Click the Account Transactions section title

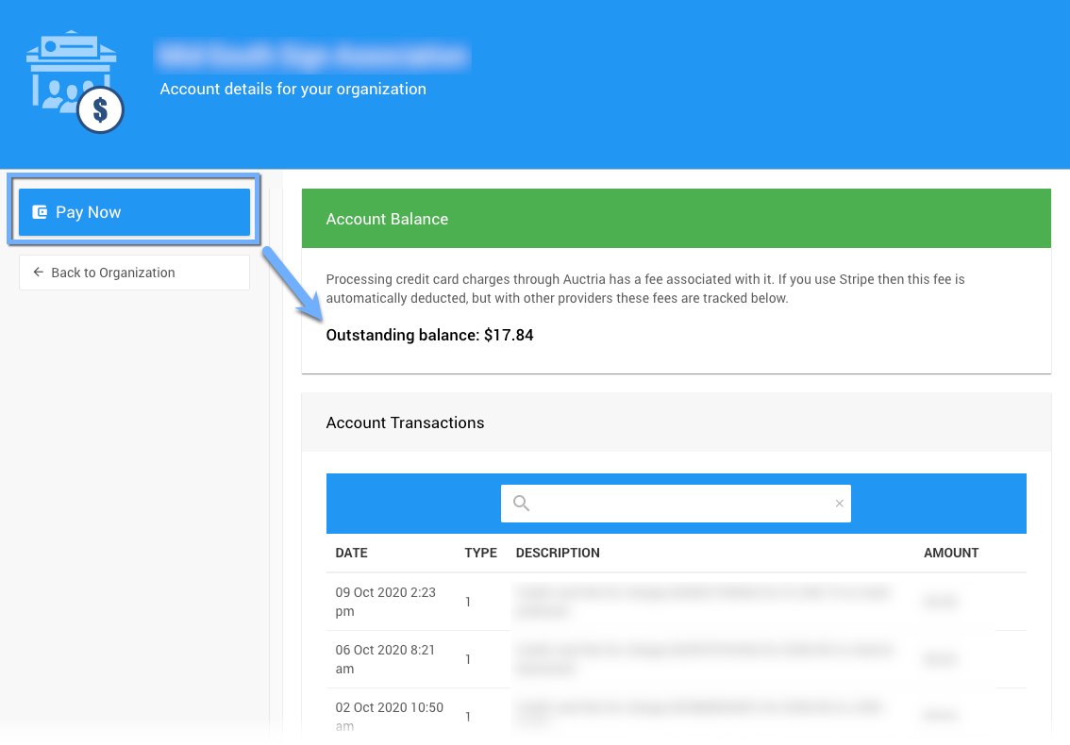405,422
